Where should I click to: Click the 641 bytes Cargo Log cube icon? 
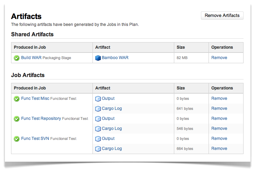click(98, 108)
